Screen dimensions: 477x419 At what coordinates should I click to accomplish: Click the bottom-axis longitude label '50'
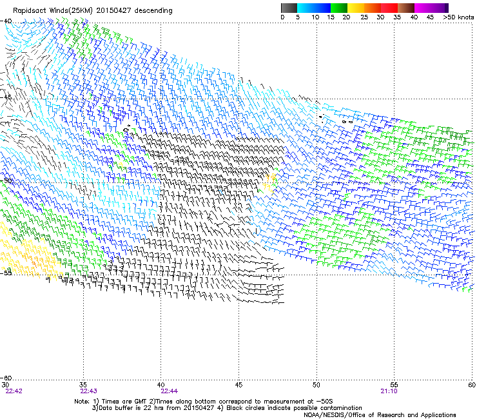tap(316, 385)
